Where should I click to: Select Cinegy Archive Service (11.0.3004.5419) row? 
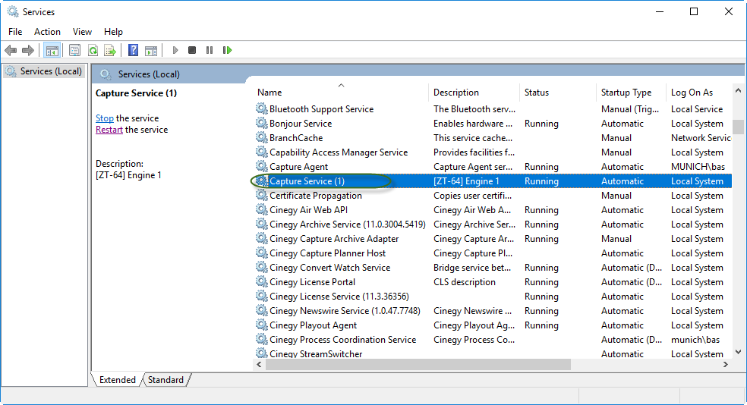(x=493, y=224)
